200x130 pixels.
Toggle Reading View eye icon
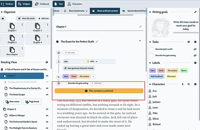47,62
